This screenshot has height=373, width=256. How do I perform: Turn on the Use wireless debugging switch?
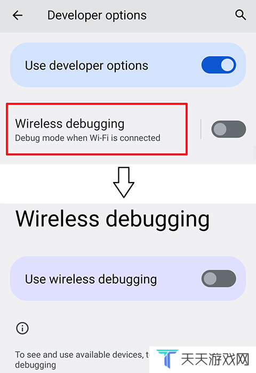pos(219,279)
